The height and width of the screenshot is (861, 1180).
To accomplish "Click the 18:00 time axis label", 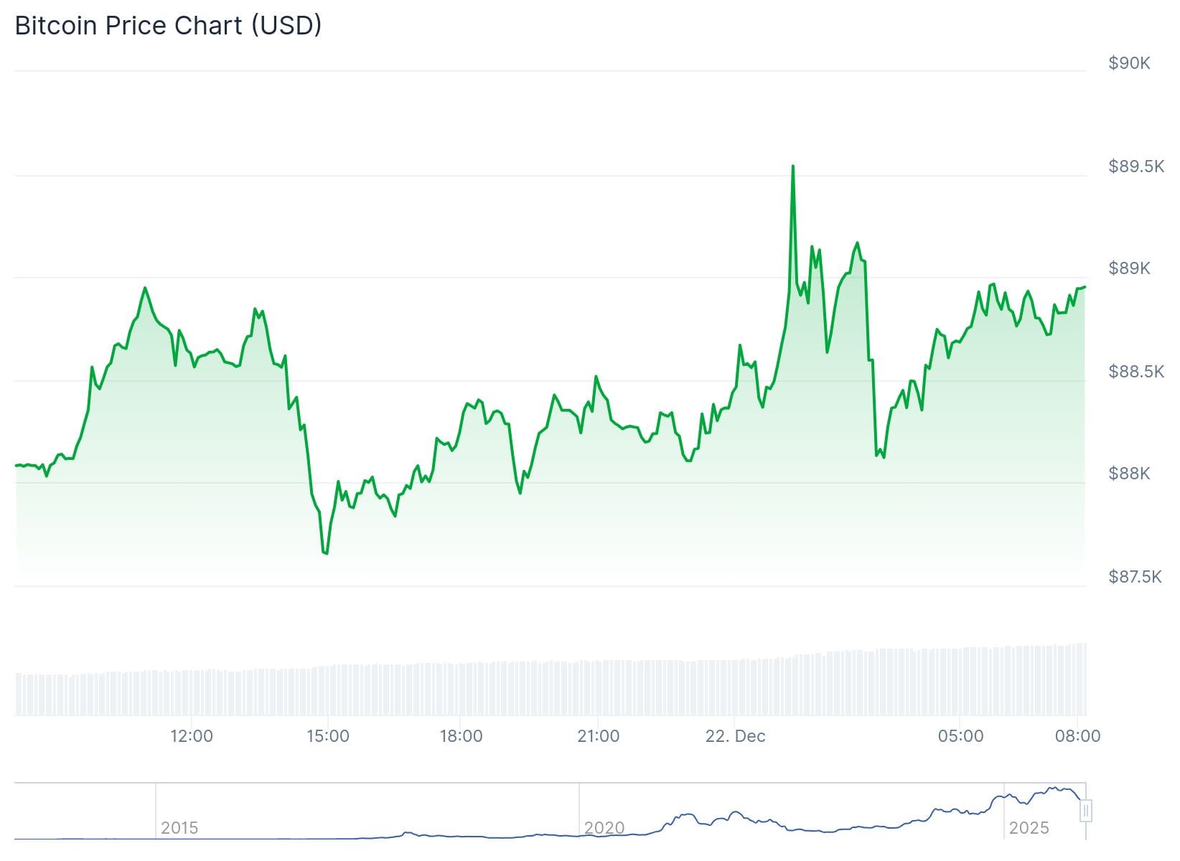I will tap(461, 736).
